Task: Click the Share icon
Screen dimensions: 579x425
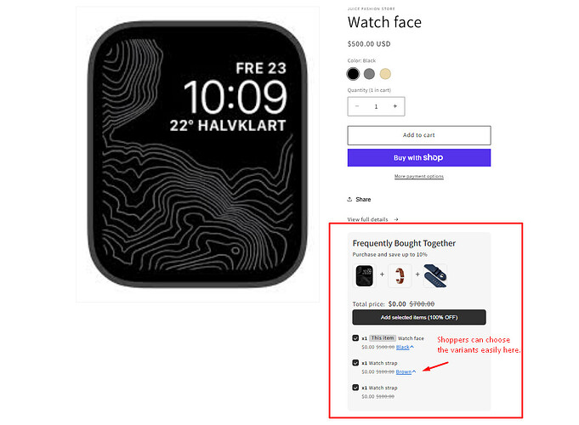Action: click(349, 200)
